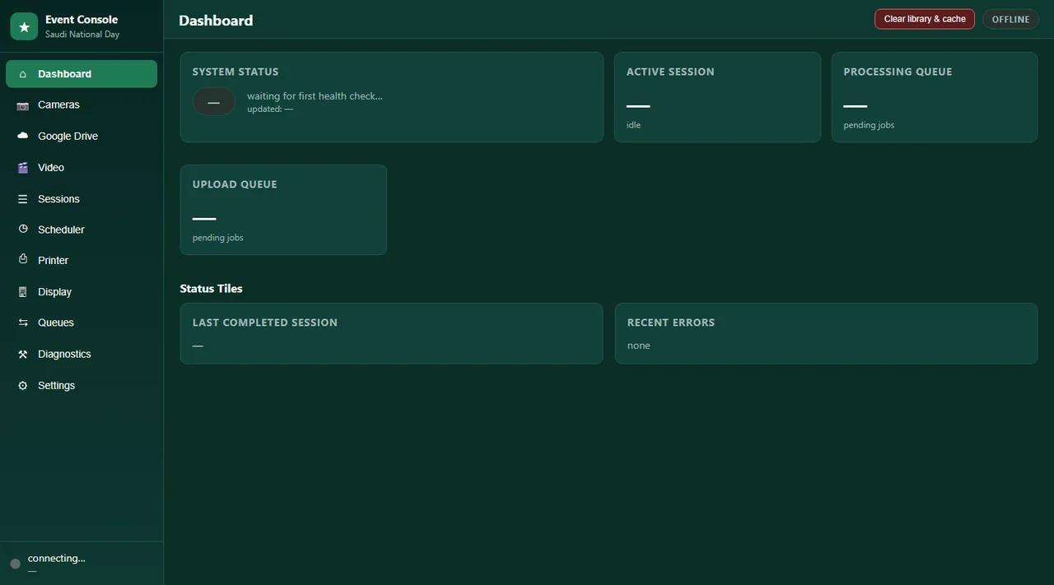
Task: Open the Queues page
Action: [82, 323]
